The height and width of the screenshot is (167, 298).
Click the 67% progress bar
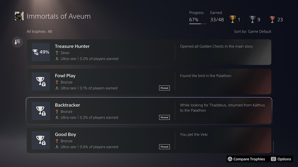pyautogui.click(x=198, y=24)
